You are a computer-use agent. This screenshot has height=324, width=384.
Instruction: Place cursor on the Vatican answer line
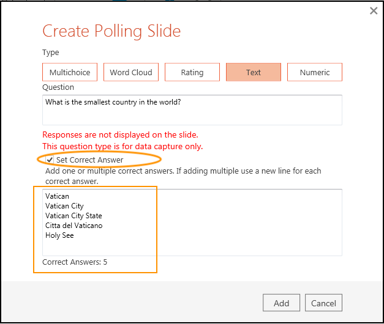coord(57,196)
